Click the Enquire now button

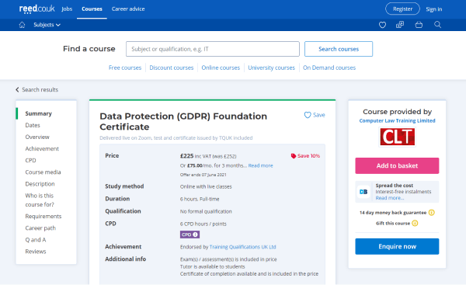pos(397,246)
